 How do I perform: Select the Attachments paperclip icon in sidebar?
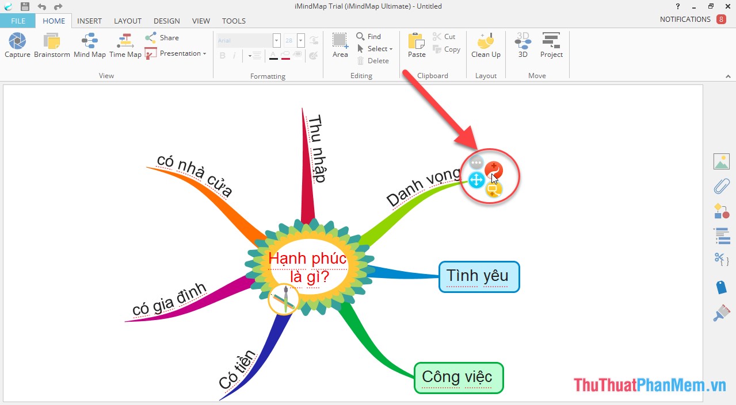(x=720, y=186)
